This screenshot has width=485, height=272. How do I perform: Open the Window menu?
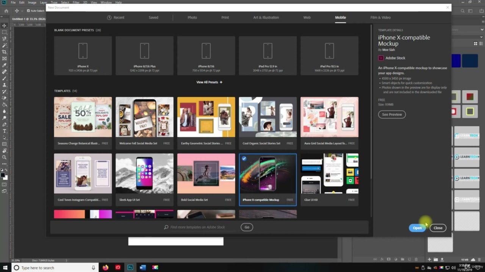point(106,2)
